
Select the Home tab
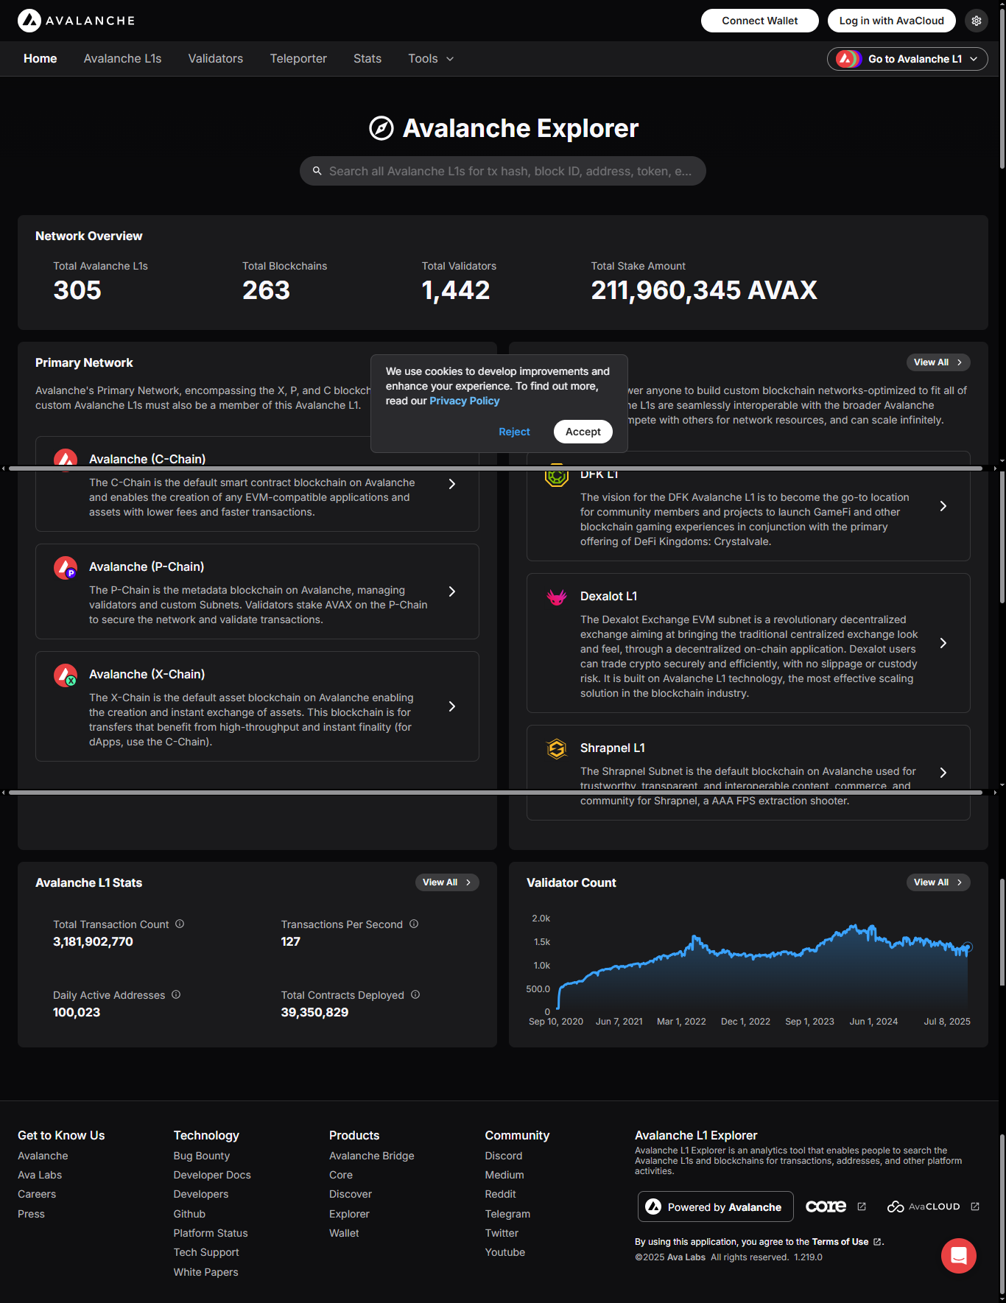[x=41, y=59]
